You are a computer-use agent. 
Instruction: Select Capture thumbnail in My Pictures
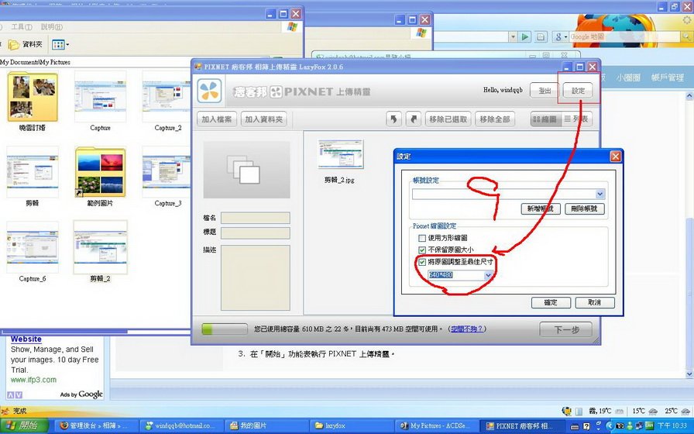pos(101,97)
